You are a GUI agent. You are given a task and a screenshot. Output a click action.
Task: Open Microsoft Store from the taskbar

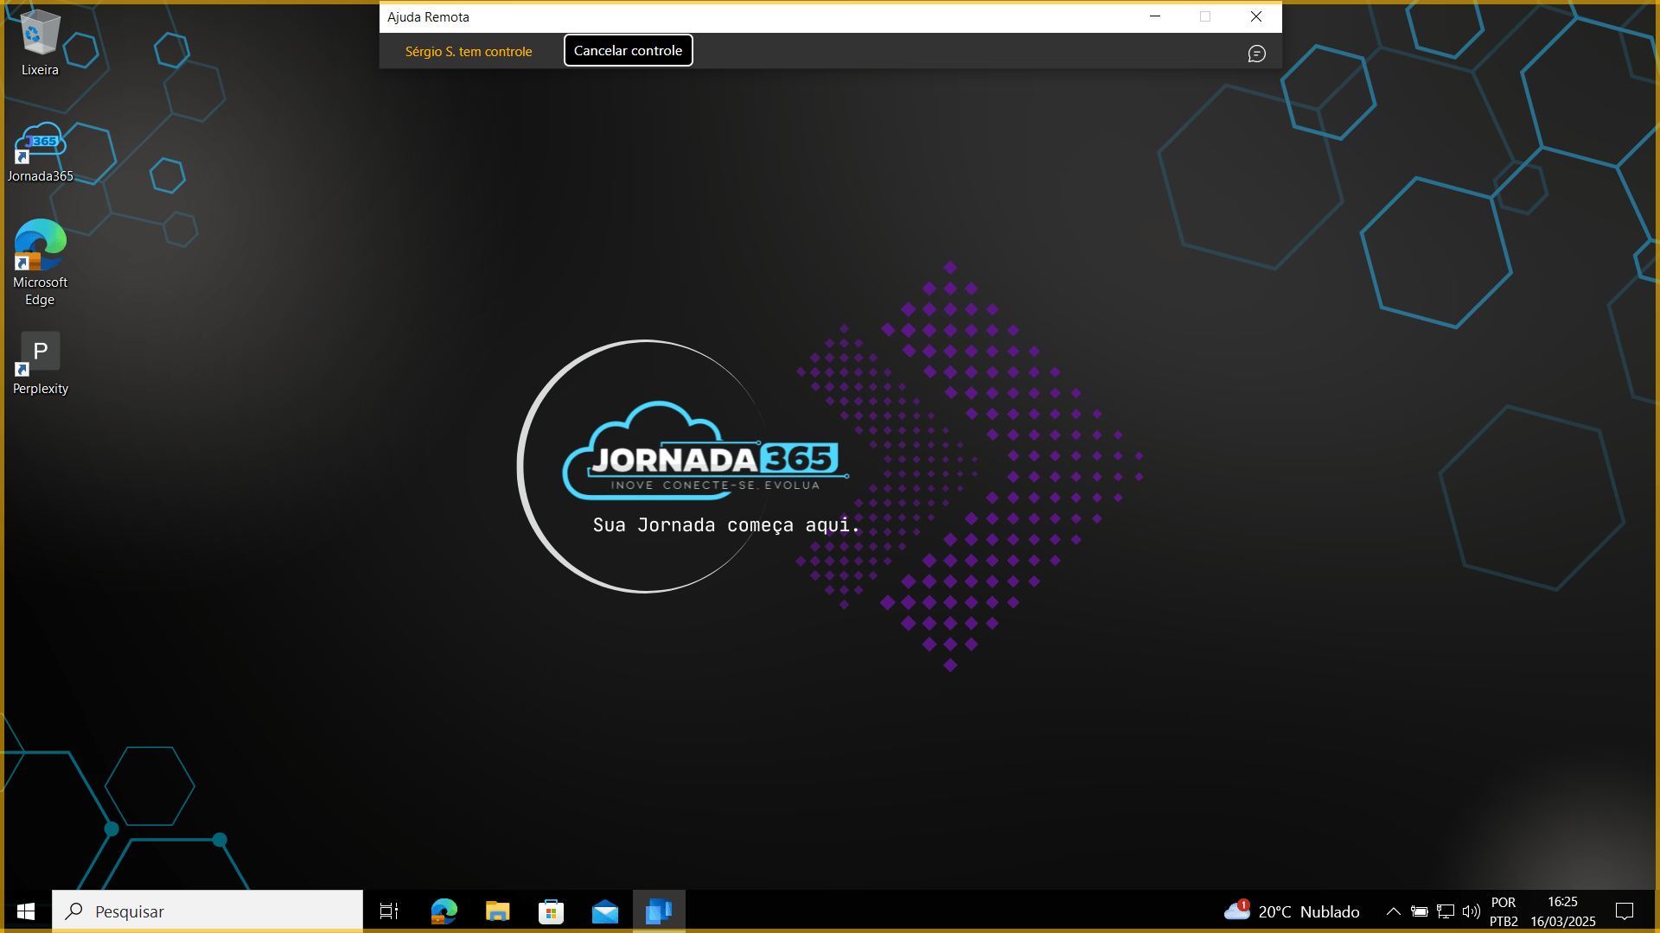pyautogui.click(x=551, y=911)
